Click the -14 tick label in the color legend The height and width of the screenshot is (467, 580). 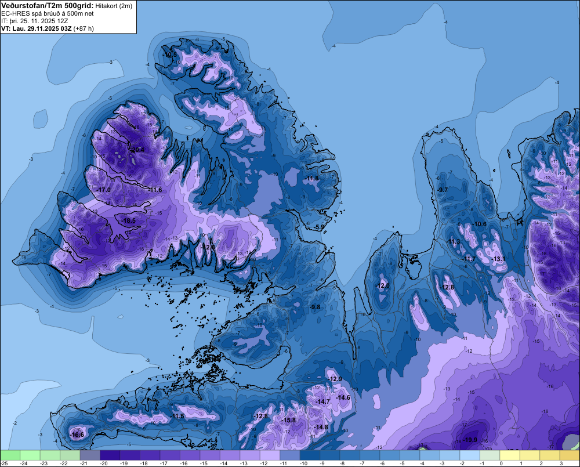[x=223, y=464]
